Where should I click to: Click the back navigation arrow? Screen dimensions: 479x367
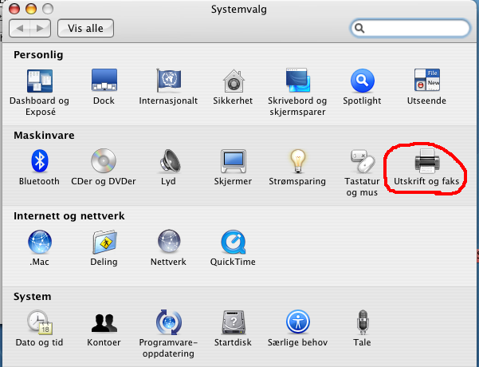click(x=22, y=29)
